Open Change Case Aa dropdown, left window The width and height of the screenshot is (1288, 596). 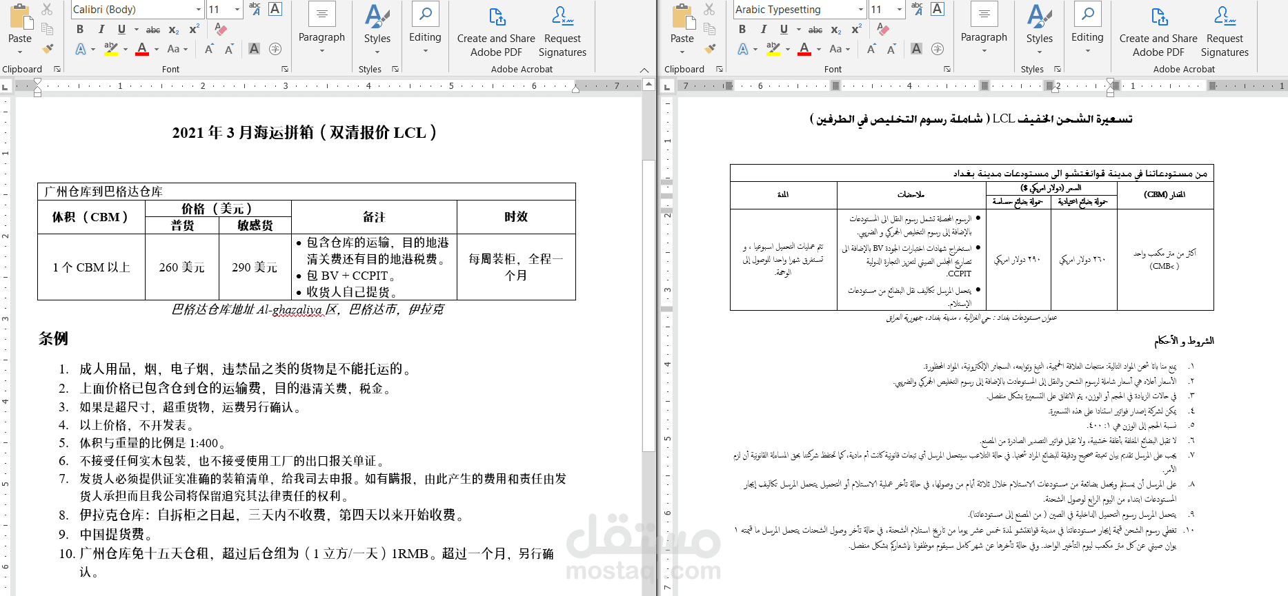[x=177, y=49]
